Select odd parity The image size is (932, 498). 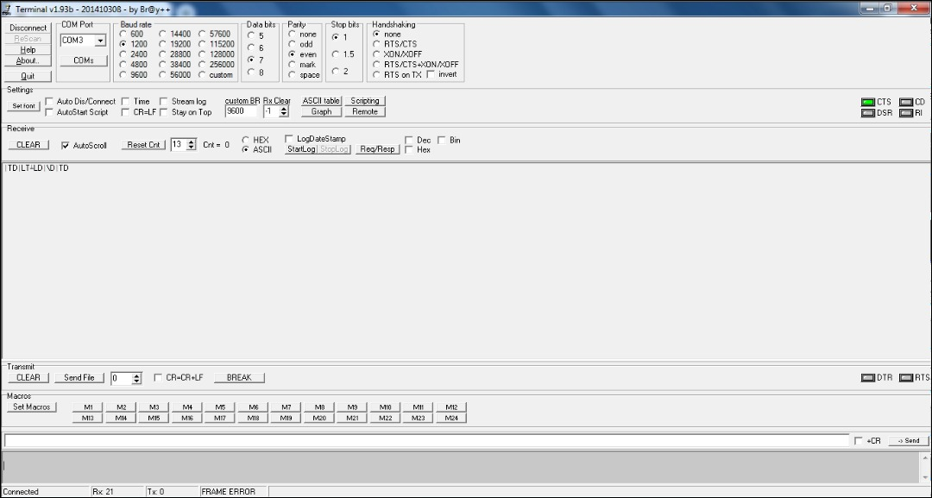292,43
